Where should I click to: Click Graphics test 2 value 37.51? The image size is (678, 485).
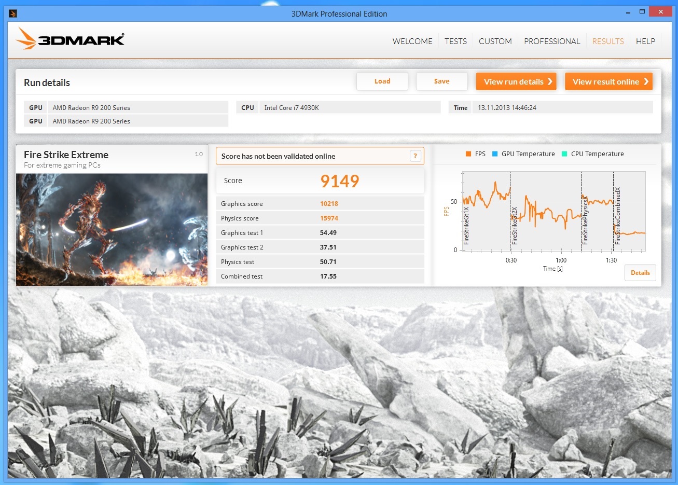pos(328,247)
